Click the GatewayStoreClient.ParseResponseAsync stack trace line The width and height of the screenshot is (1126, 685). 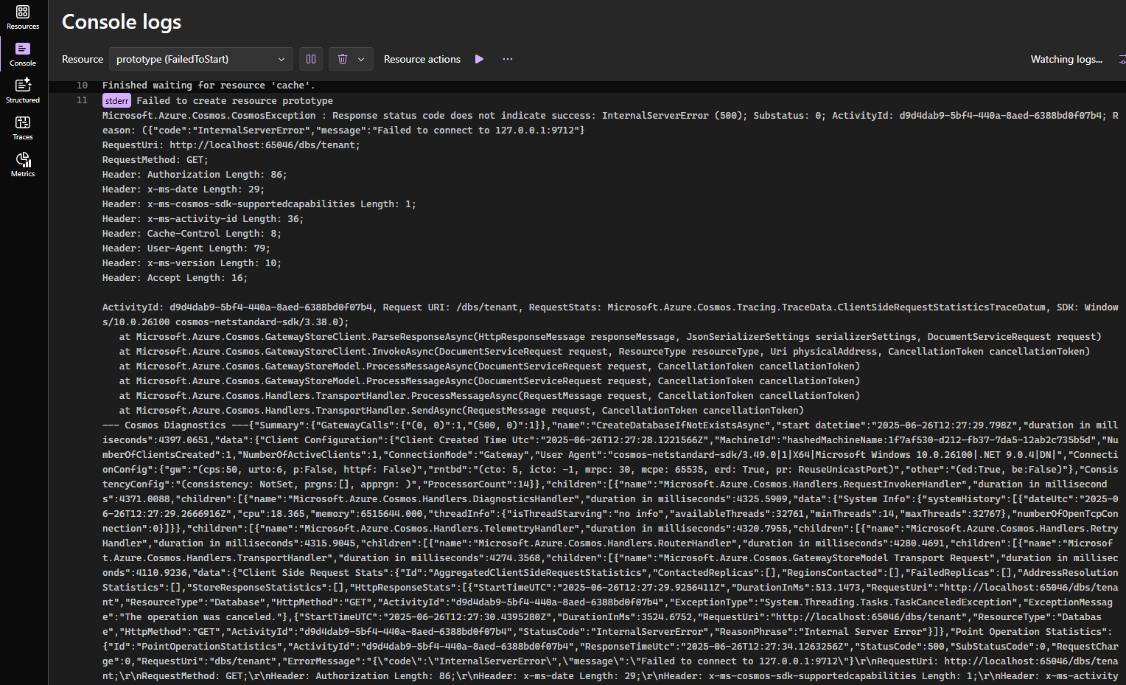tap(610, 336)
